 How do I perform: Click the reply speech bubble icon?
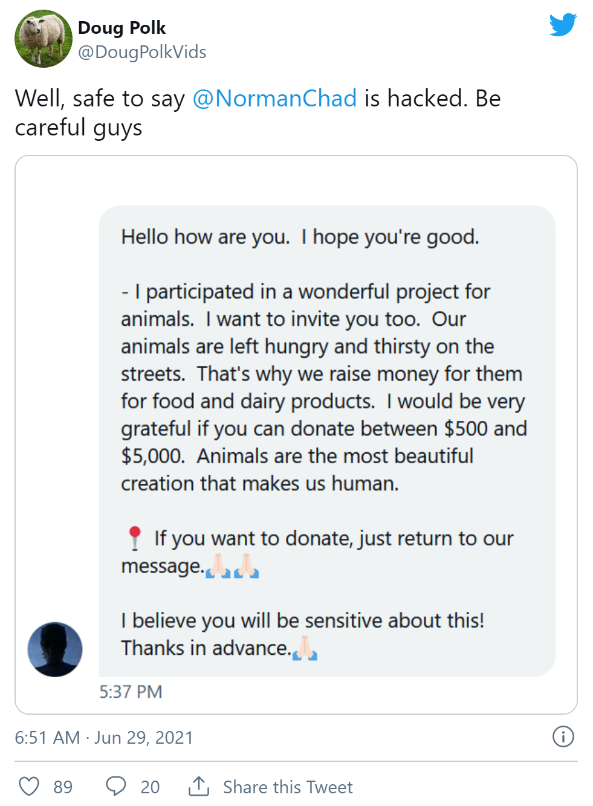pos(115,786)
